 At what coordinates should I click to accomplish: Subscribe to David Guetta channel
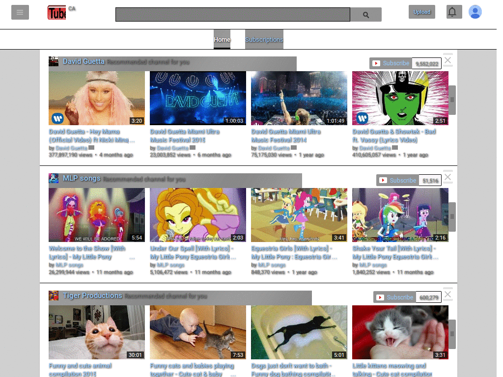click(x=391, y=63)
